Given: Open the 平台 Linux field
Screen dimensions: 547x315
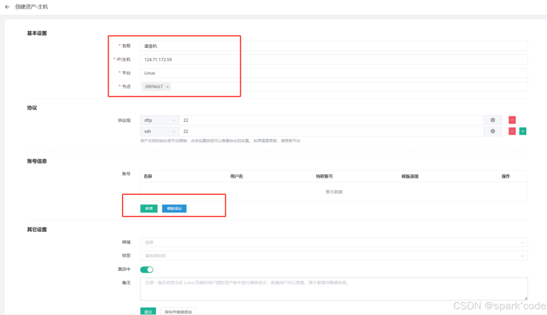Looking at the screenshot, I should pyautogui.click(x=334, y=73).
